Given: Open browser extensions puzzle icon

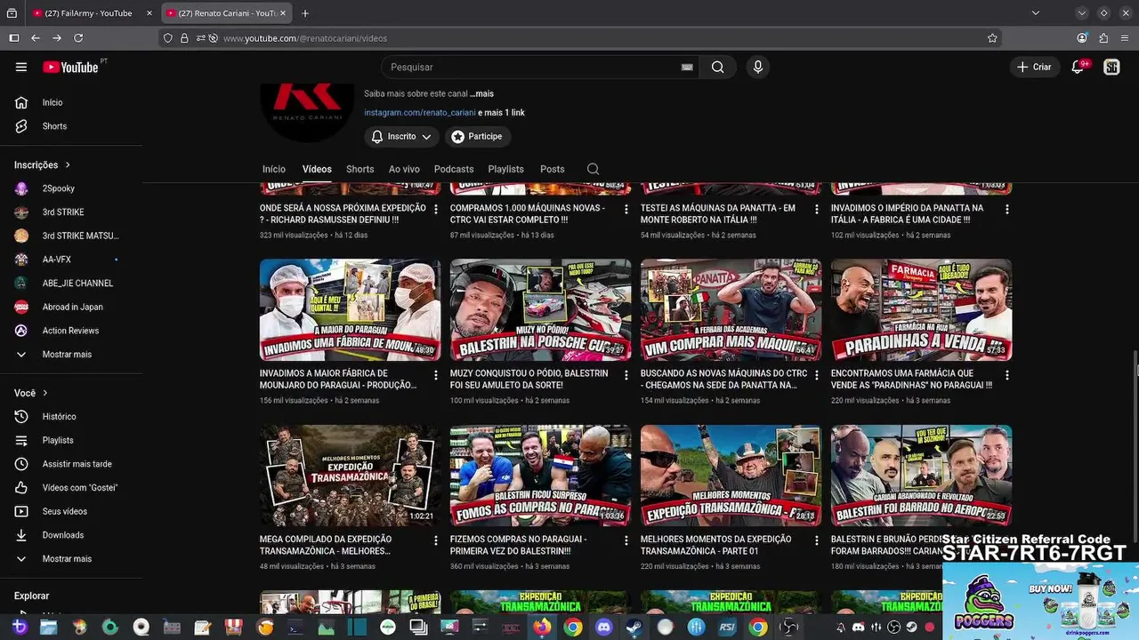Looking at the screenshot, I should coord(1103,38).
